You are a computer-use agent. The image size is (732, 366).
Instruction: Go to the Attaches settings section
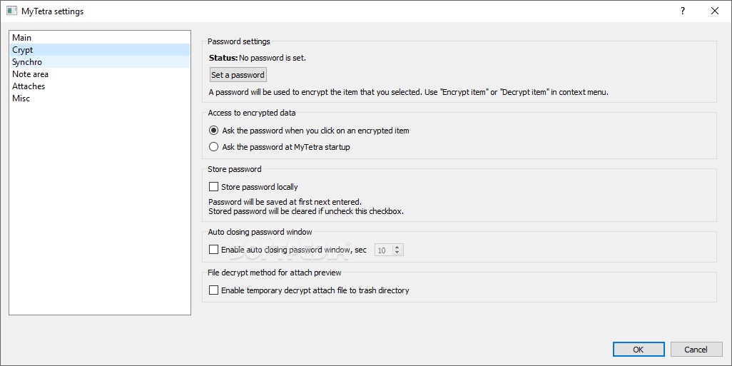click(100, 86)
